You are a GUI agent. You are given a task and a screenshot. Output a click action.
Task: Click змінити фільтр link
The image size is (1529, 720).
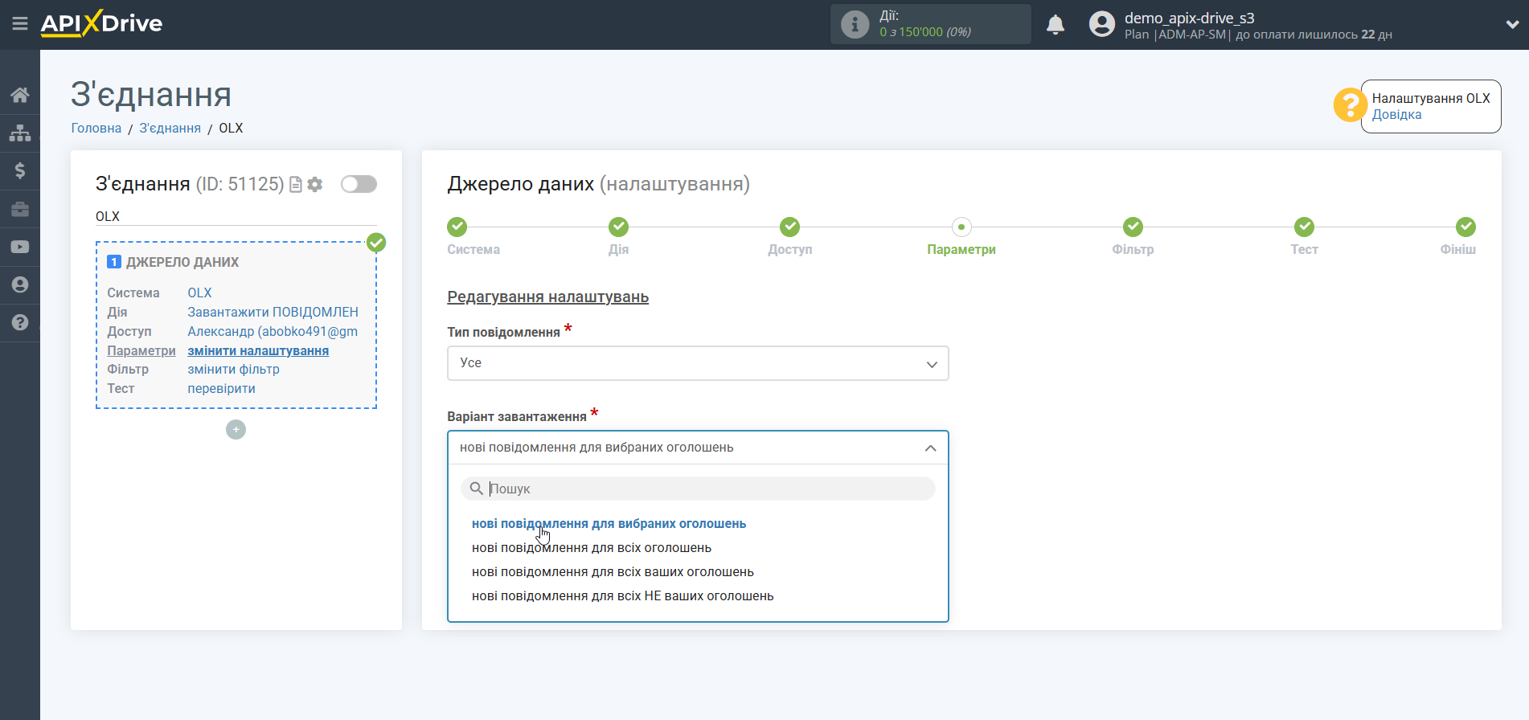[x=233, y=370]
